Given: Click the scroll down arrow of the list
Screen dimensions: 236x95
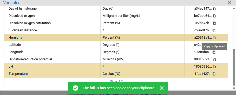Looking at the screenshot, I should (x=234, y=88).
